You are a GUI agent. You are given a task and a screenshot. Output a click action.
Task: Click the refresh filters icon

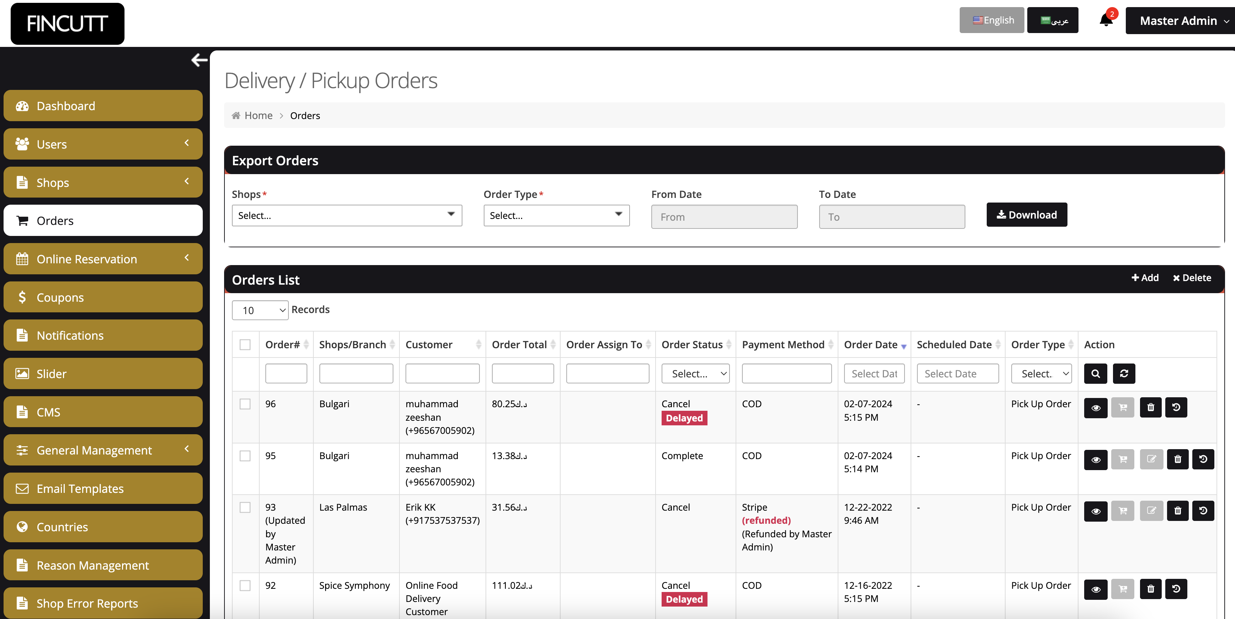point(1123,373)
